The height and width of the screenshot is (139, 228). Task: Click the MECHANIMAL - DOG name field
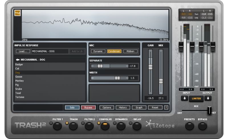pyautogui.click(x=50, y=51)
